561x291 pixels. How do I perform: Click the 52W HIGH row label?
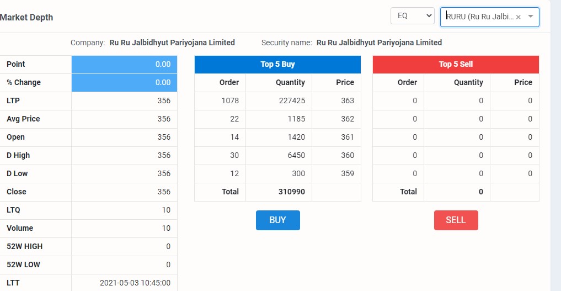(x=25, y=247)
